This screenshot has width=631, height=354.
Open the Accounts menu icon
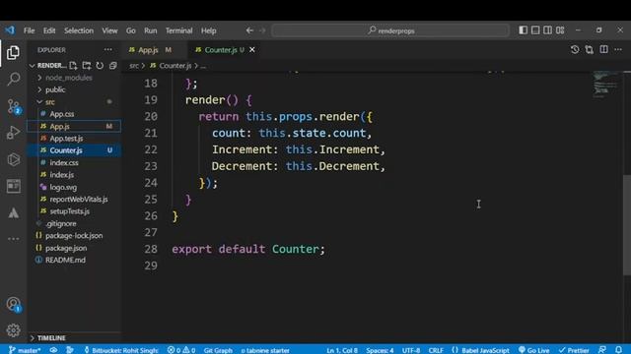point(13,305)
